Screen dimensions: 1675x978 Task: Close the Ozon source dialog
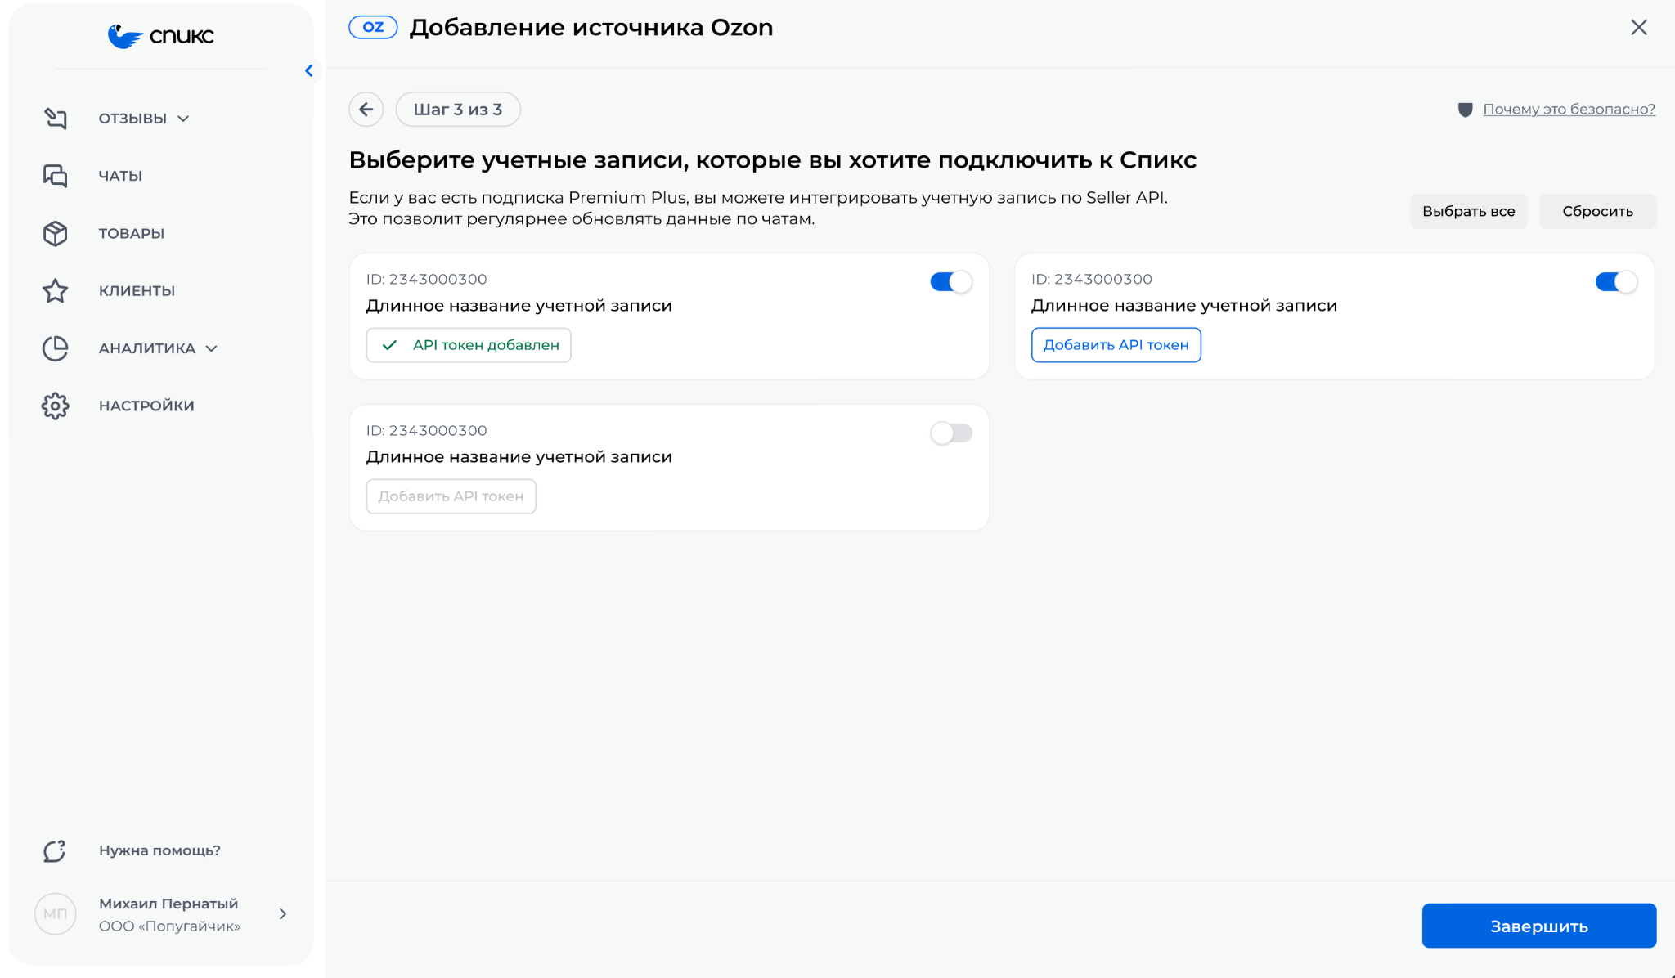coord(1639,27)
